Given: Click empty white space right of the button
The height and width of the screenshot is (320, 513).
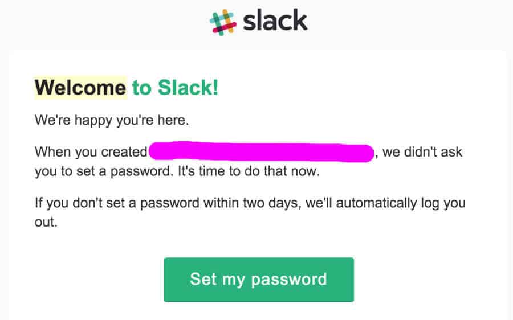Looking at the screenshot, I should coord(429,280).
